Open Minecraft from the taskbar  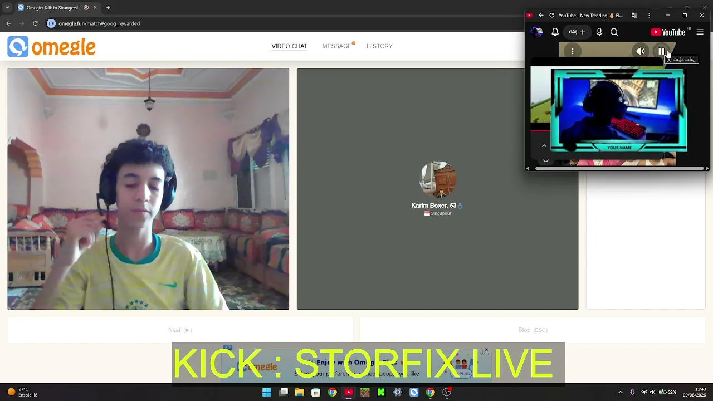(x=365, y=393)
